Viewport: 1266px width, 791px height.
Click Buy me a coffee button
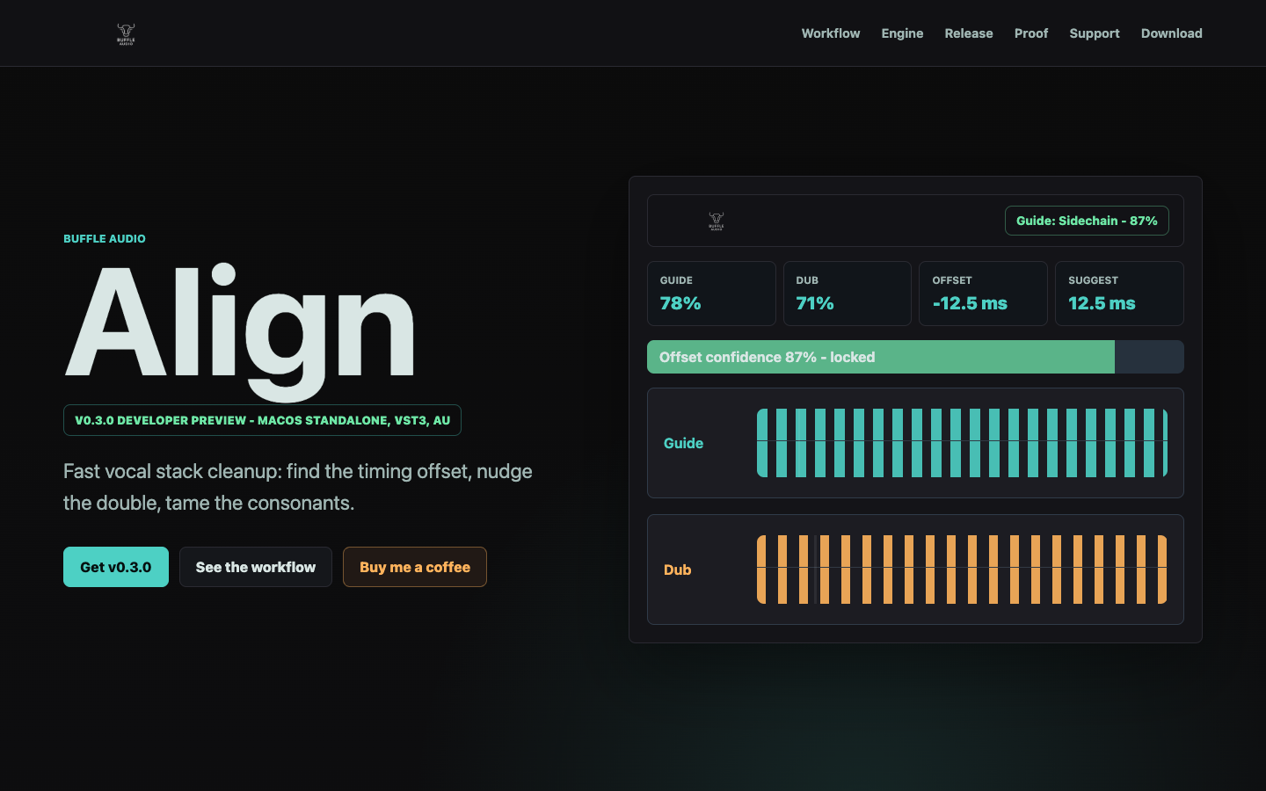point(415,567)
